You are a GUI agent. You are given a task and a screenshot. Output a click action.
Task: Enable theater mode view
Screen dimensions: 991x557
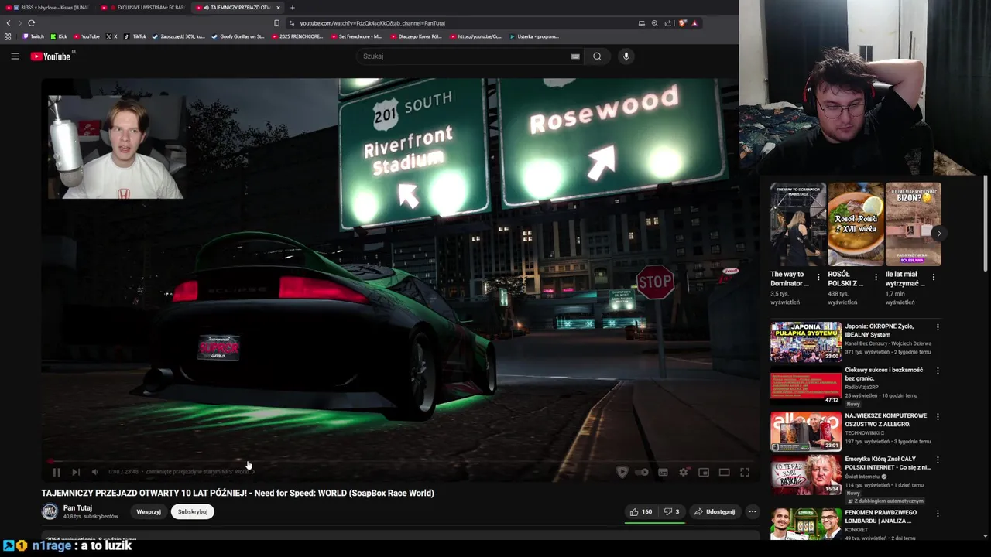point(724,472)
